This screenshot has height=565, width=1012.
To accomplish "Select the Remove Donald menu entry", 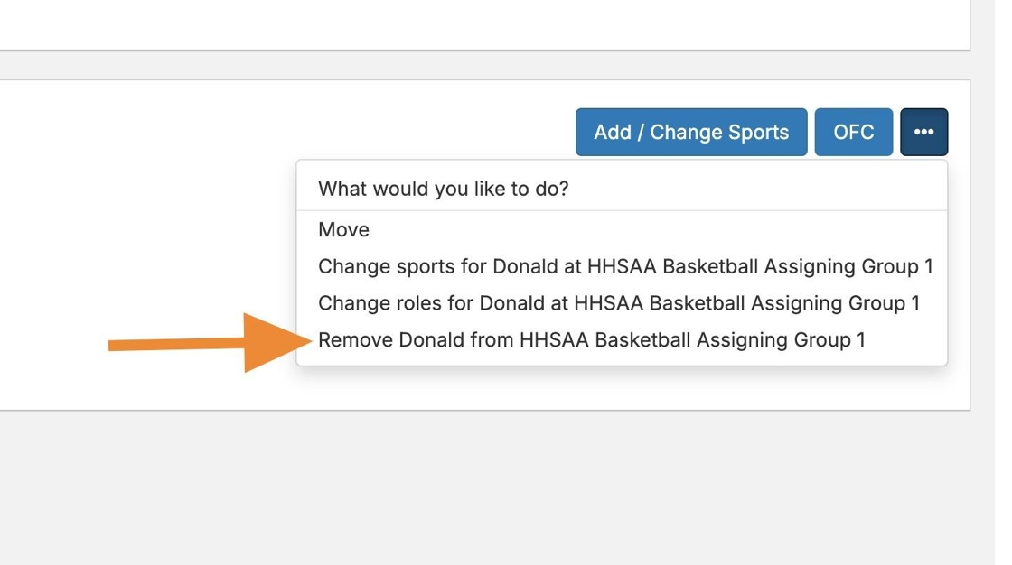I will (x=591, y=340).
